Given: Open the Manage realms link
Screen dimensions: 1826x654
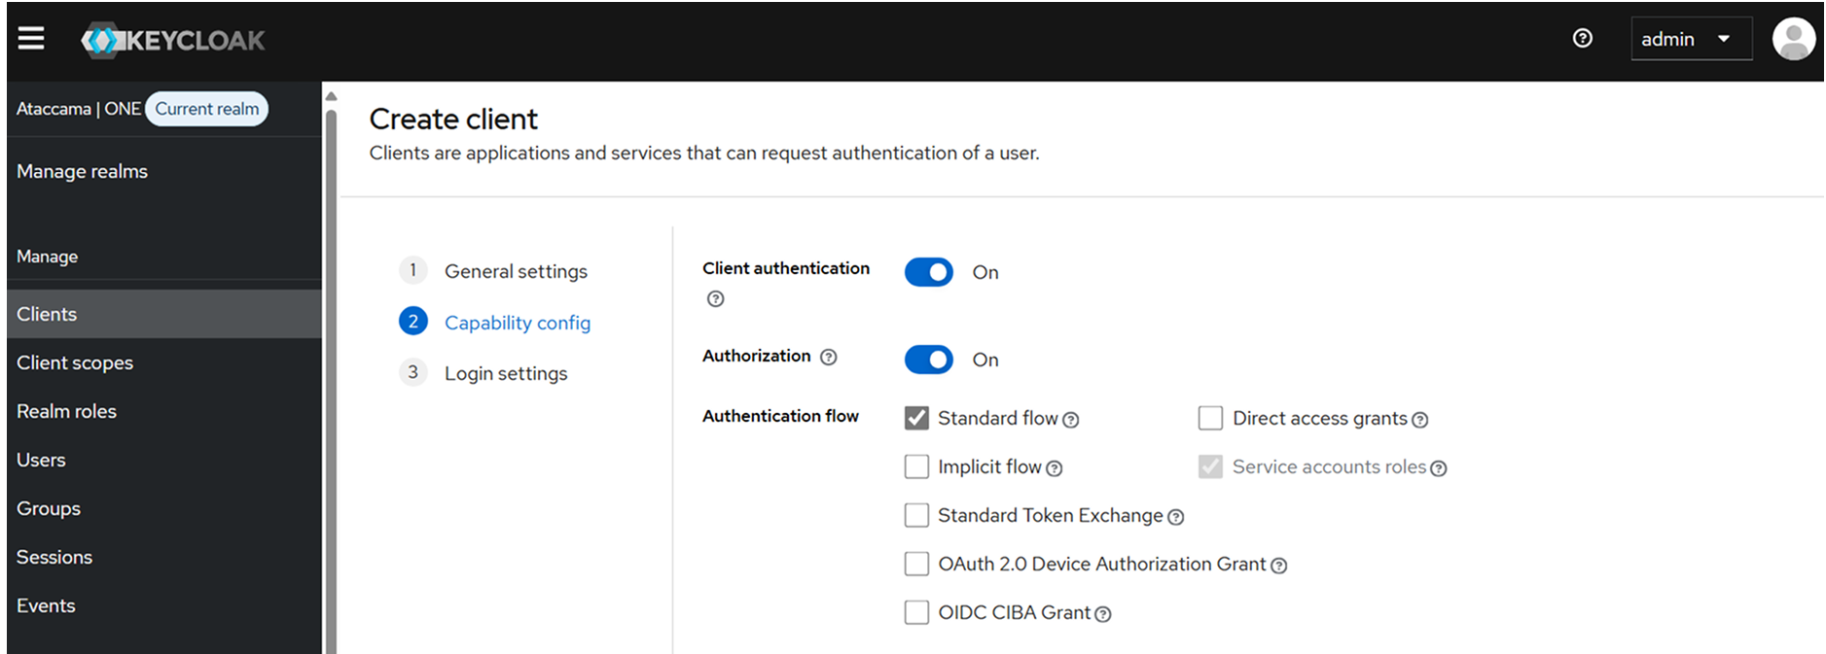Looking at the screenshot, I should (82, 171).
